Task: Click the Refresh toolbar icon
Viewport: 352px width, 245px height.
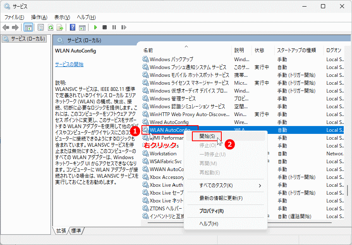Action: [x=50, y=28]
